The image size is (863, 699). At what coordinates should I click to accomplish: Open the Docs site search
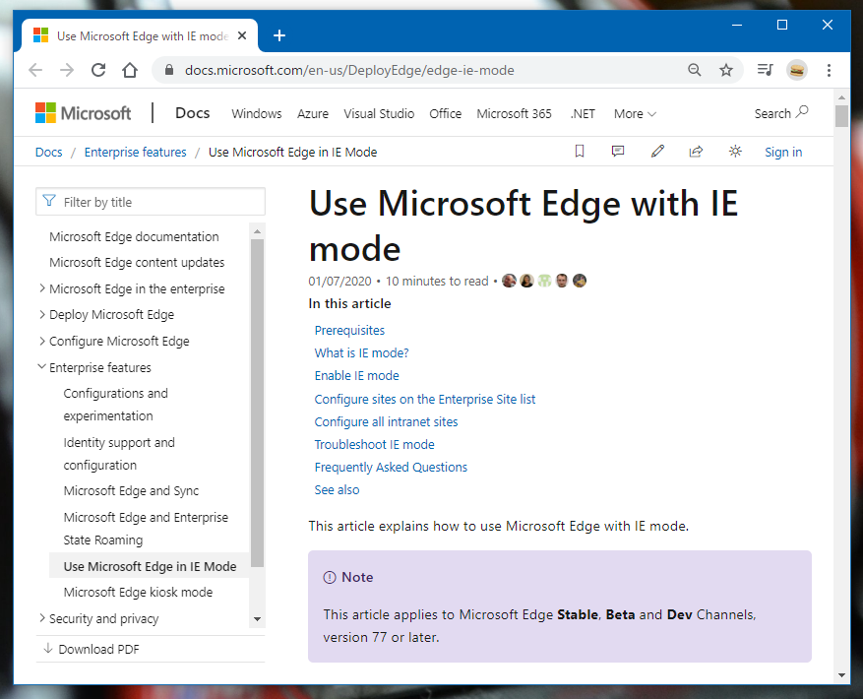[781, 113]
